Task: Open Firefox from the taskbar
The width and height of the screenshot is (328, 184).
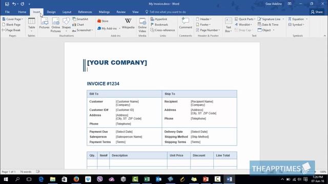Action: pyautogui.click(x=76, y=179)
